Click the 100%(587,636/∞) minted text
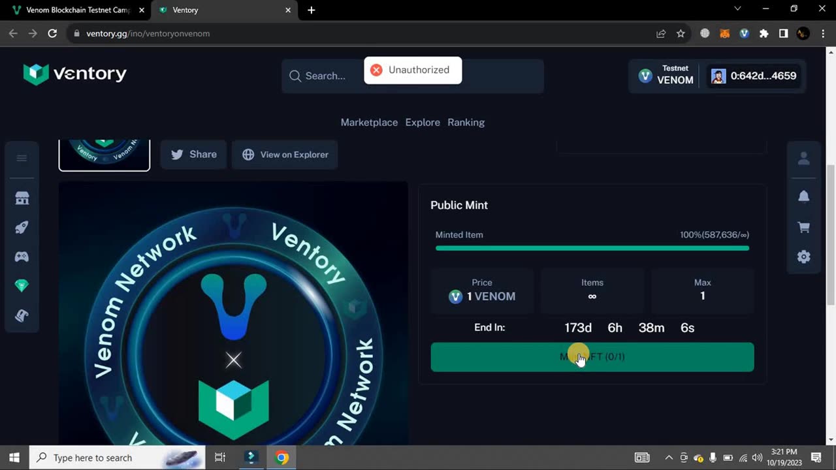This screenshot has width=836, height=470. (715, 235)
